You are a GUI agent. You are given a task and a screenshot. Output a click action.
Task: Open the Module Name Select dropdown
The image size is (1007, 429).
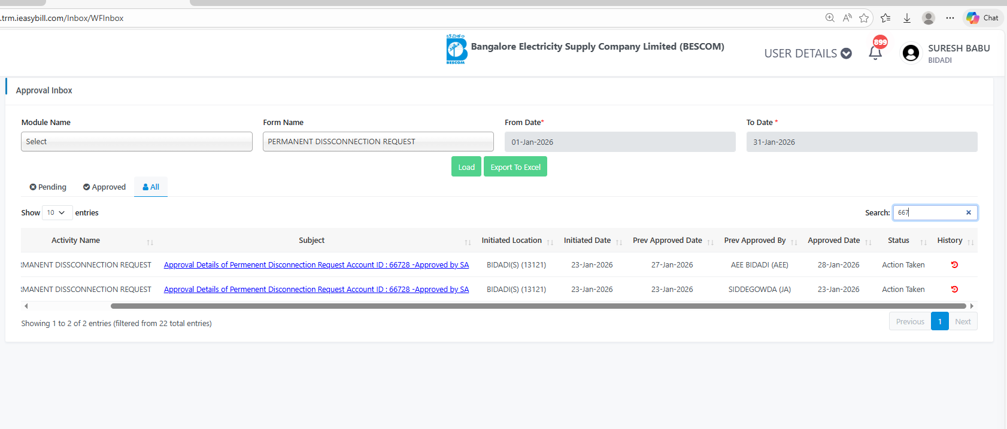coord(137,142)
